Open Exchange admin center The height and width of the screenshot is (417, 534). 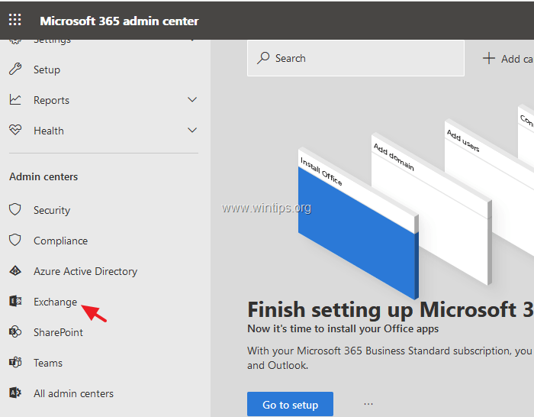[55, 302]
